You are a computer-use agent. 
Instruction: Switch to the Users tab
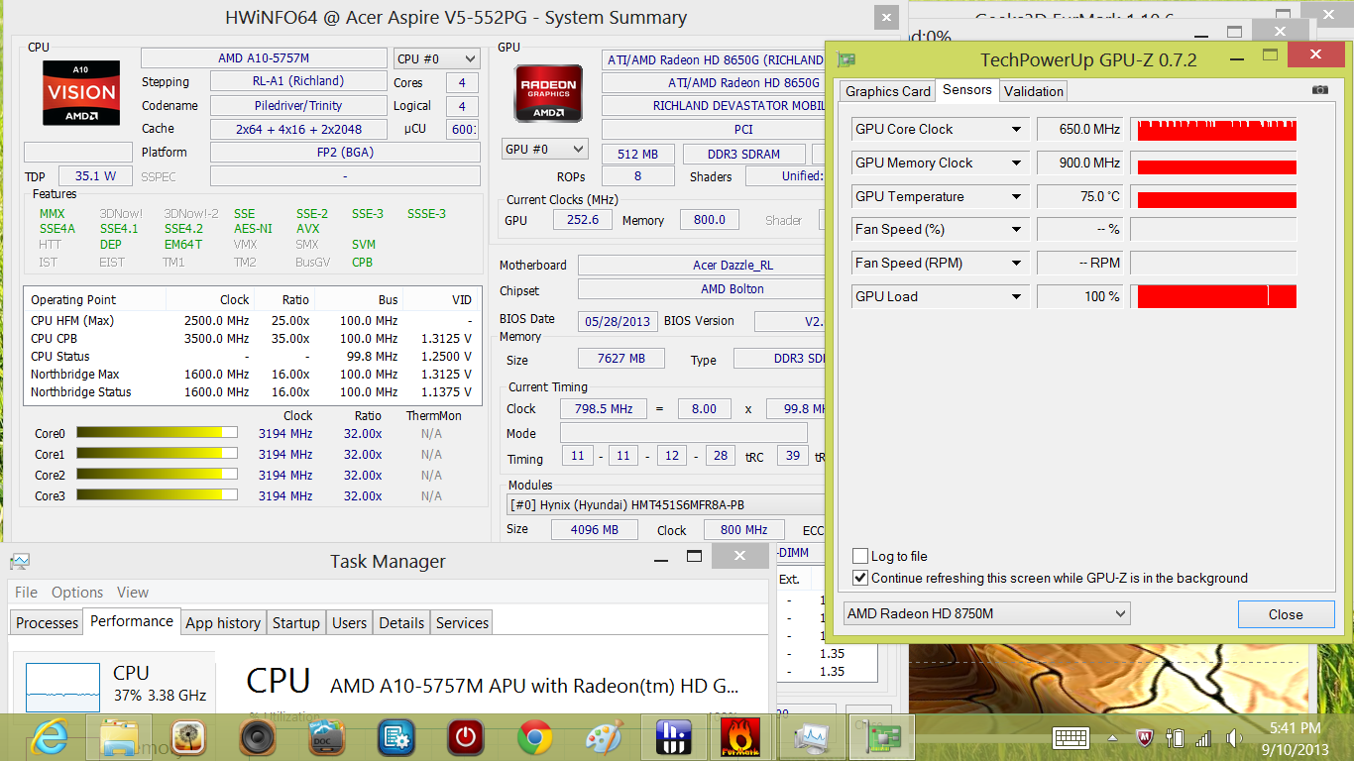350,623
